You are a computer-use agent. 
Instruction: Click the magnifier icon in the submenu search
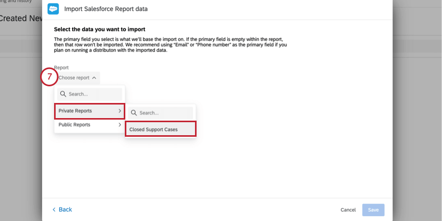(x=133, y=112)
